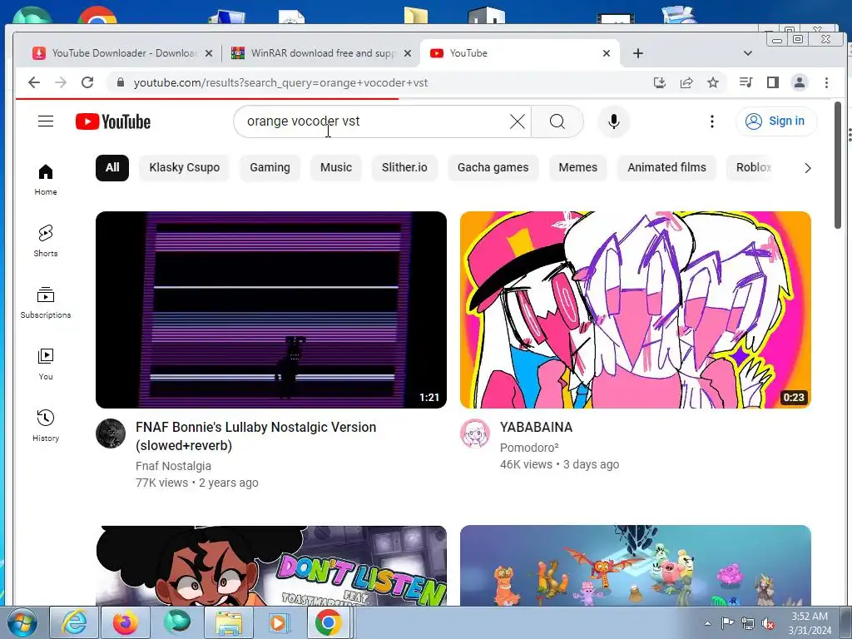Toggle Chrome side panel icon
852x639 pixels.
coord(773,82)
